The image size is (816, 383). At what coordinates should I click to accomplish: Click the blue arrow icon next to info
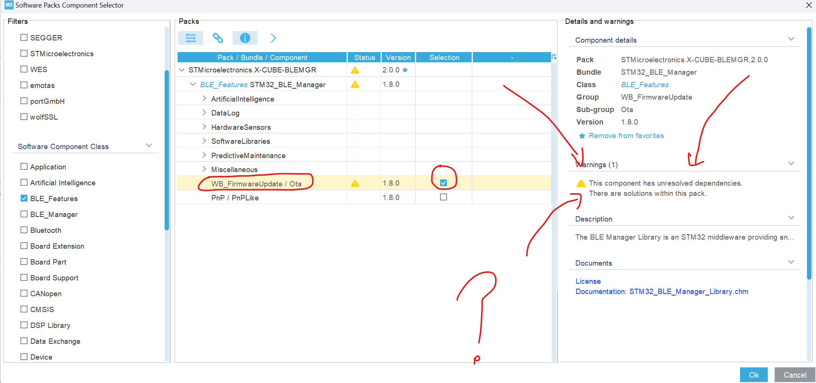pyautogui.click(x=273, y=38)
